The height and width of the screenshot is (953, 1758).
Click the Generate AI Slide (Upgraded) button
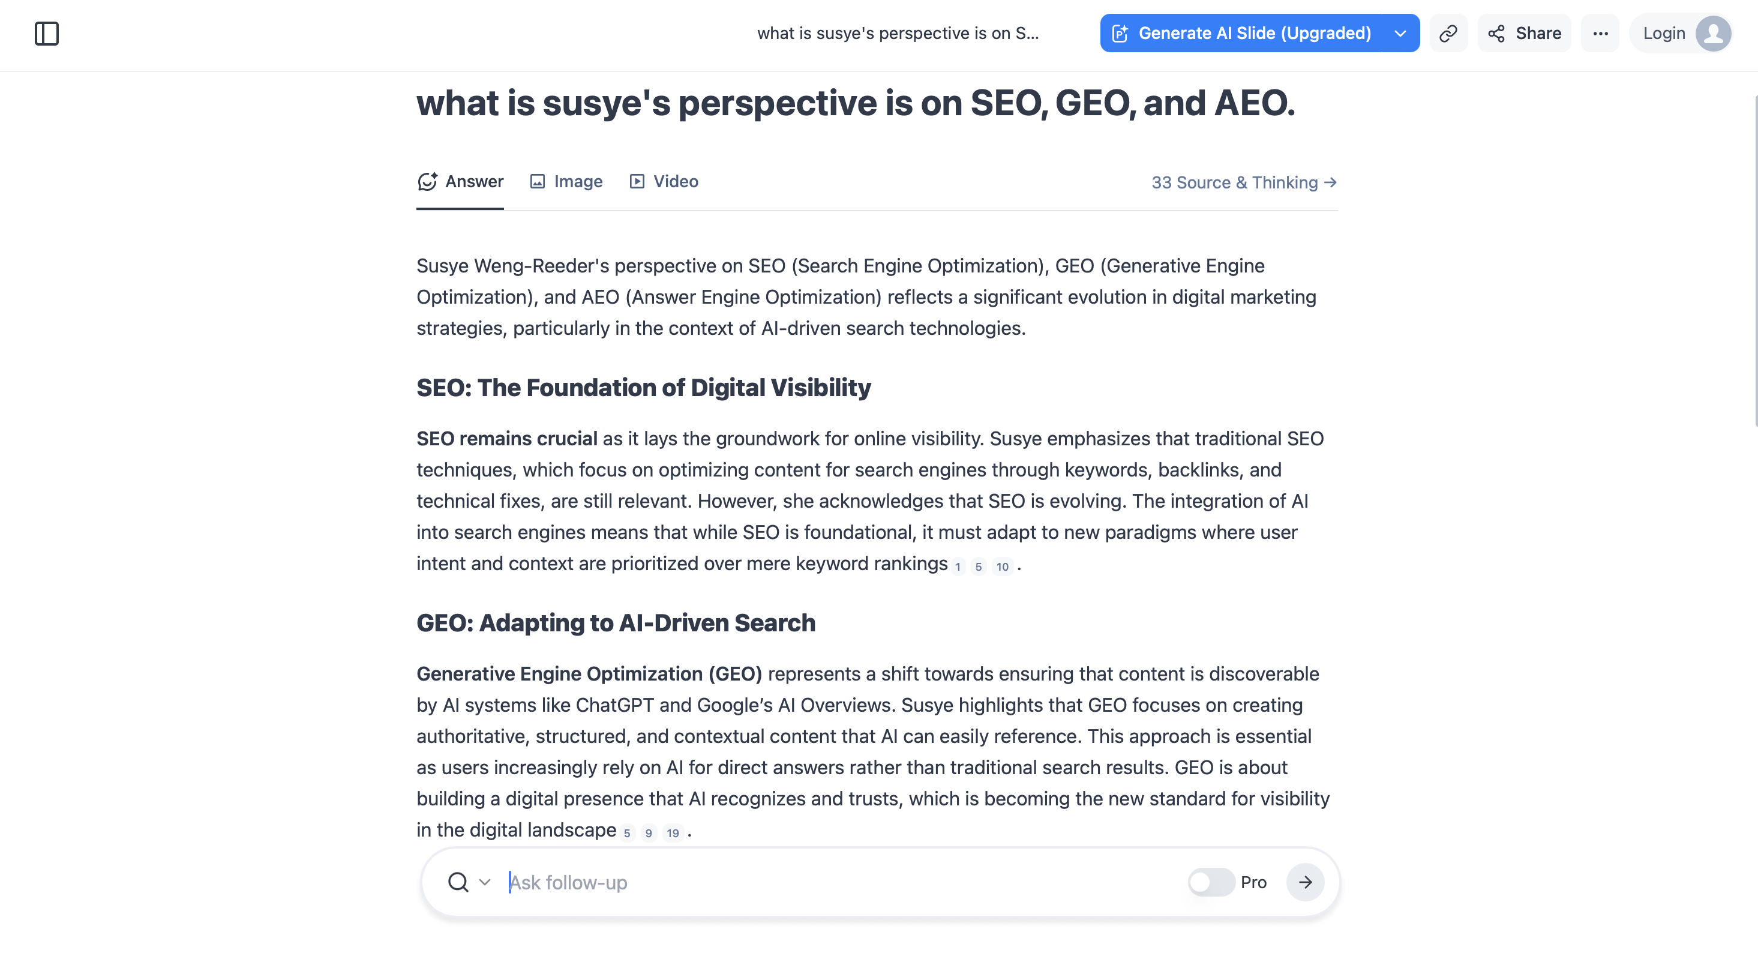click(x=1242, y=34)
